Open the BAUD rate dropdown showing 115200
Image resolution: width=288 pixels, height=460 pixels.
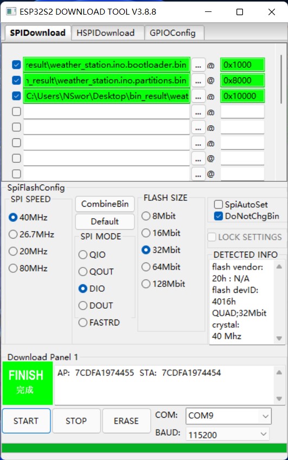pyautogui.click(x=228, y=434)
